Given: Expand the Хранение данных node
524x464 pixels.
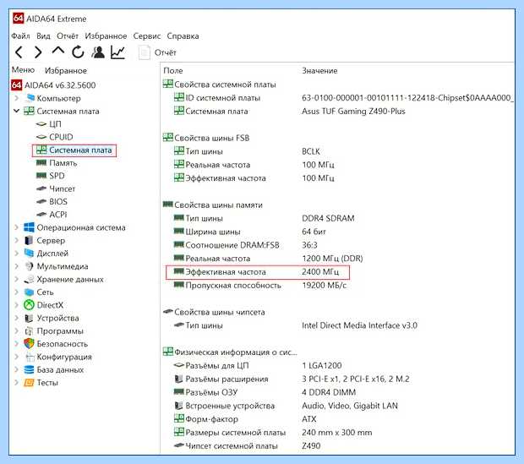Looking at the screenshot, I should [16, 280].
